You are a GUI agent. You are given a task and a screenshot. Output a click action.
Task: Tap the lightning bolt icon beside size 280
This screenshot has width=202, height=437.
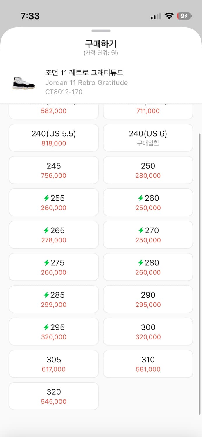click(x=141, y=263)
